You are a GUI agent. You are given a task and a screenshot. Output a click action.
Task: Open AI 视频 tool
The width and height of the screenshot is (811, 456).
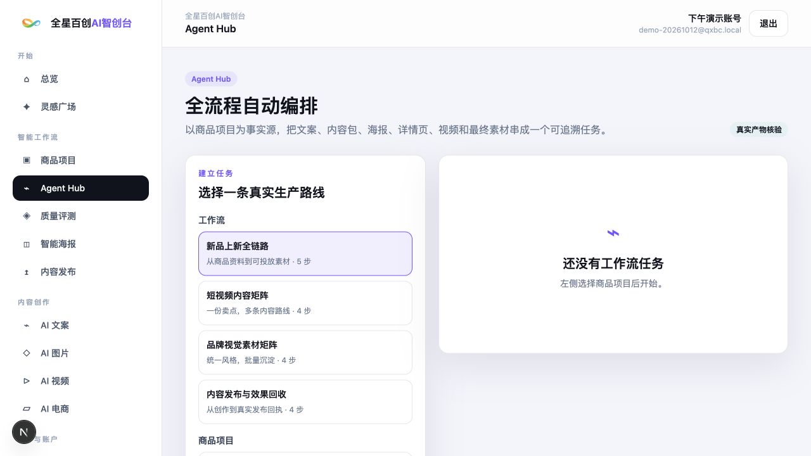(80, 381)
